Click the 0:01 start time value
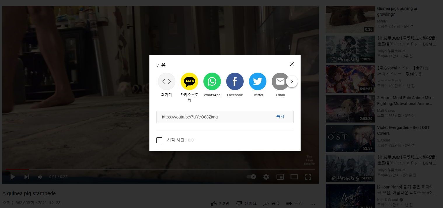Image resolution: width=443 pixels, height=208 pixels. coord(192,140)
